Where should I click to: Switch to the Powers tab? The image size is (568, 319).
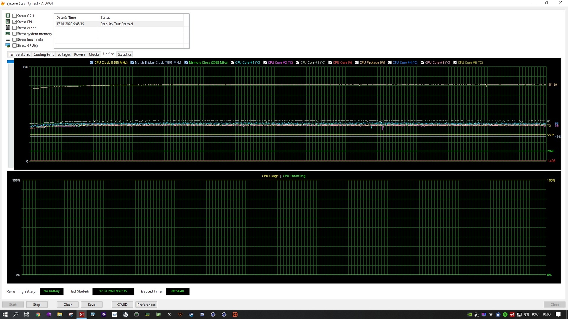click(80, 54)
